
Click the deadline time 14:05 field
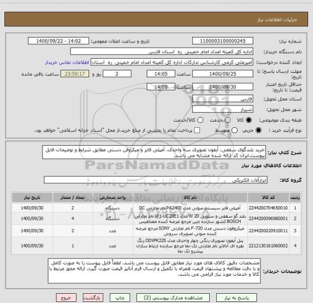pos(161,74)
